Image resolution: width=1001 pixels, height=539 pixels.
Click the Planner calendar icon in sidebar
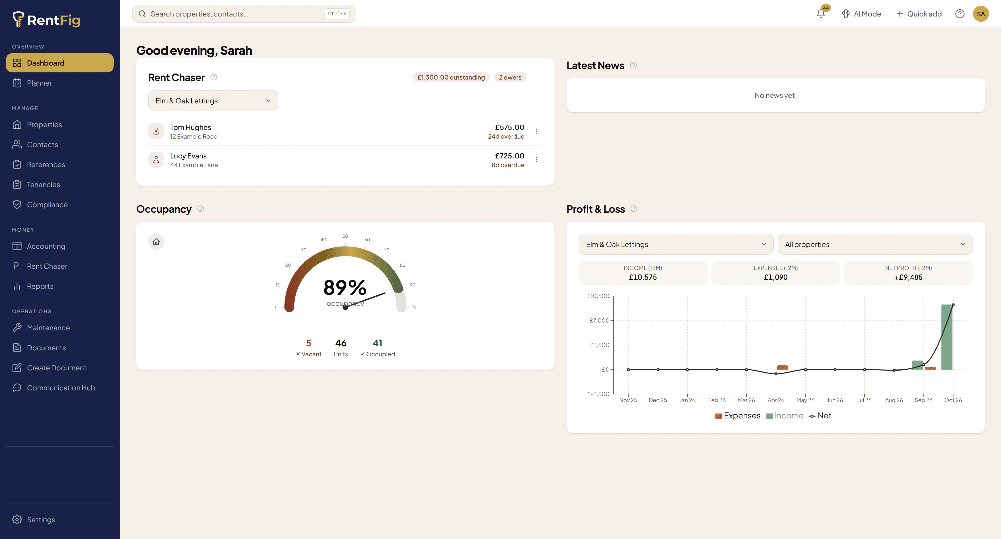pyautogui.click(x=17, y=83)
